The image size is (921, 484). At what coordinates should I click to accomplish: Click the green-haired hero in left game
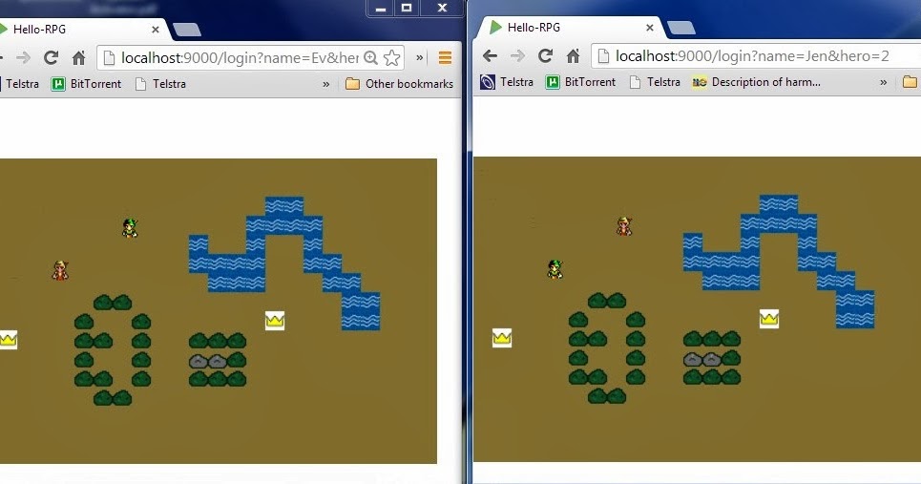pyautogui.click(x=130, y=228)
